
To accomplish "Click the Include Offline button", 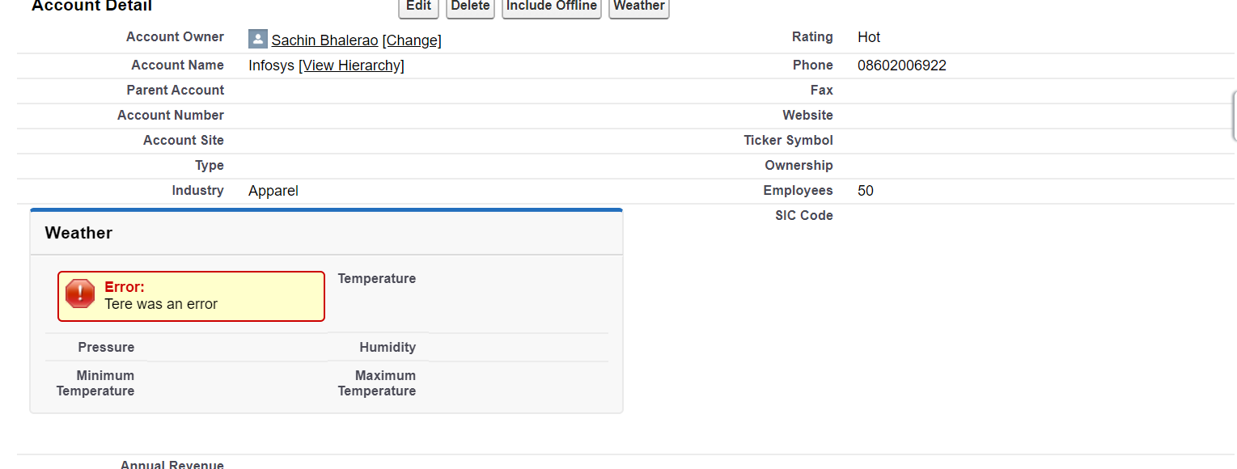I will tap(552, 6).
